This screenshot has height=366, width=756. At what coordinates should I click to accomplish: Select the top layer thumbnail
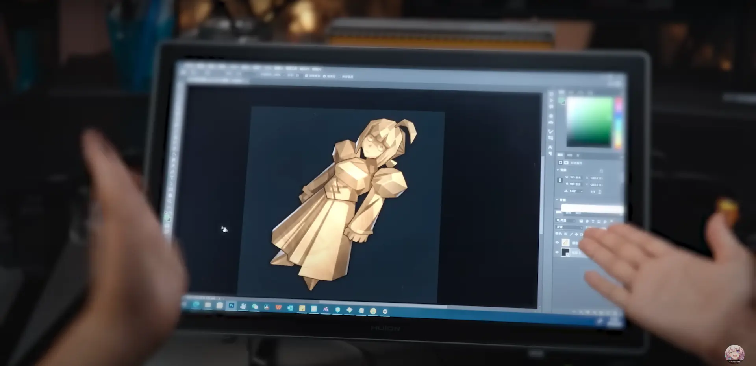coord(565,243)
